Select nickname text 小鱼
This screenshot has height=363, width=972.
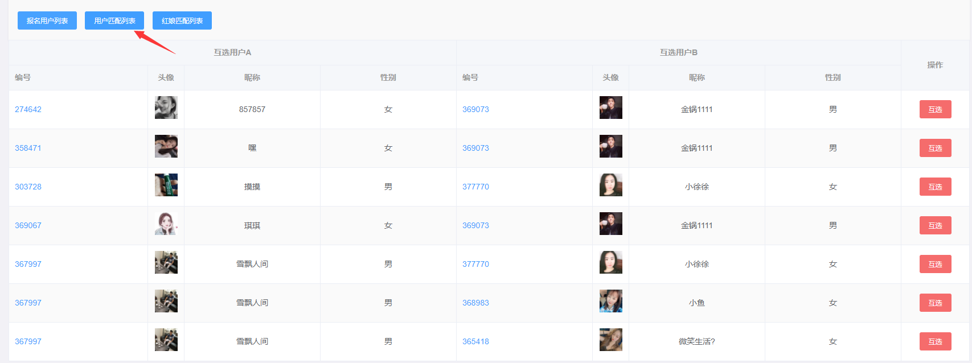pos(697,303)
